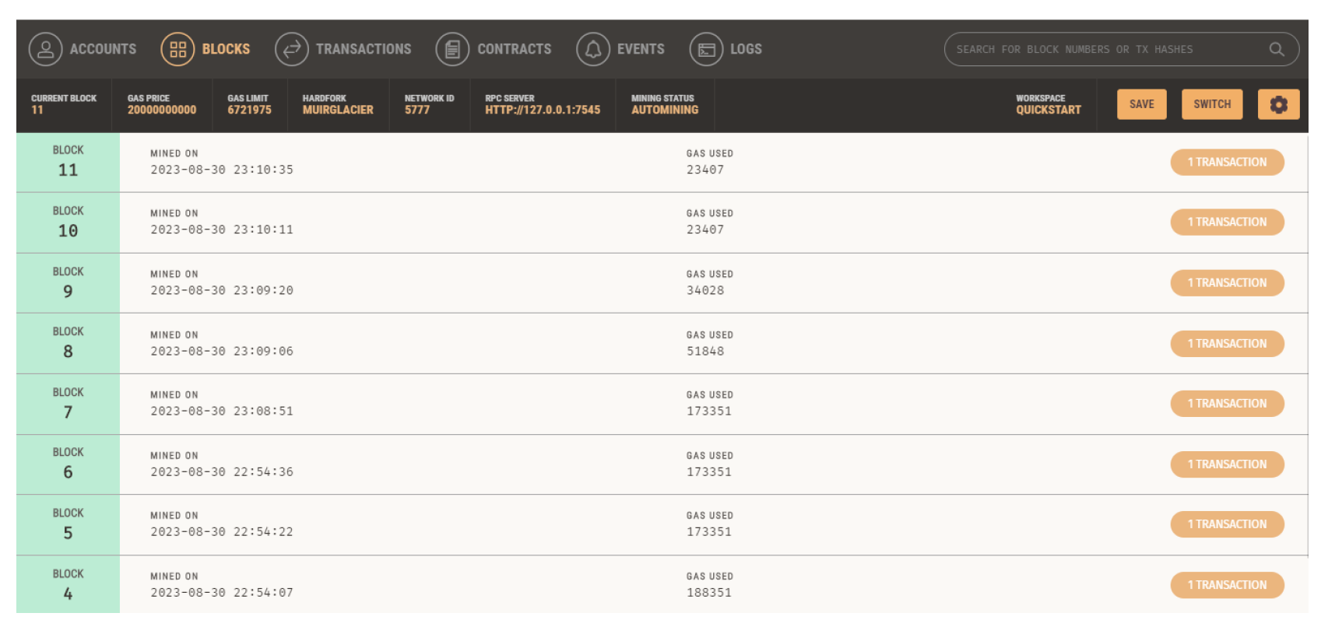
Task: Focus the block number search field
Action: point(1105,49)
